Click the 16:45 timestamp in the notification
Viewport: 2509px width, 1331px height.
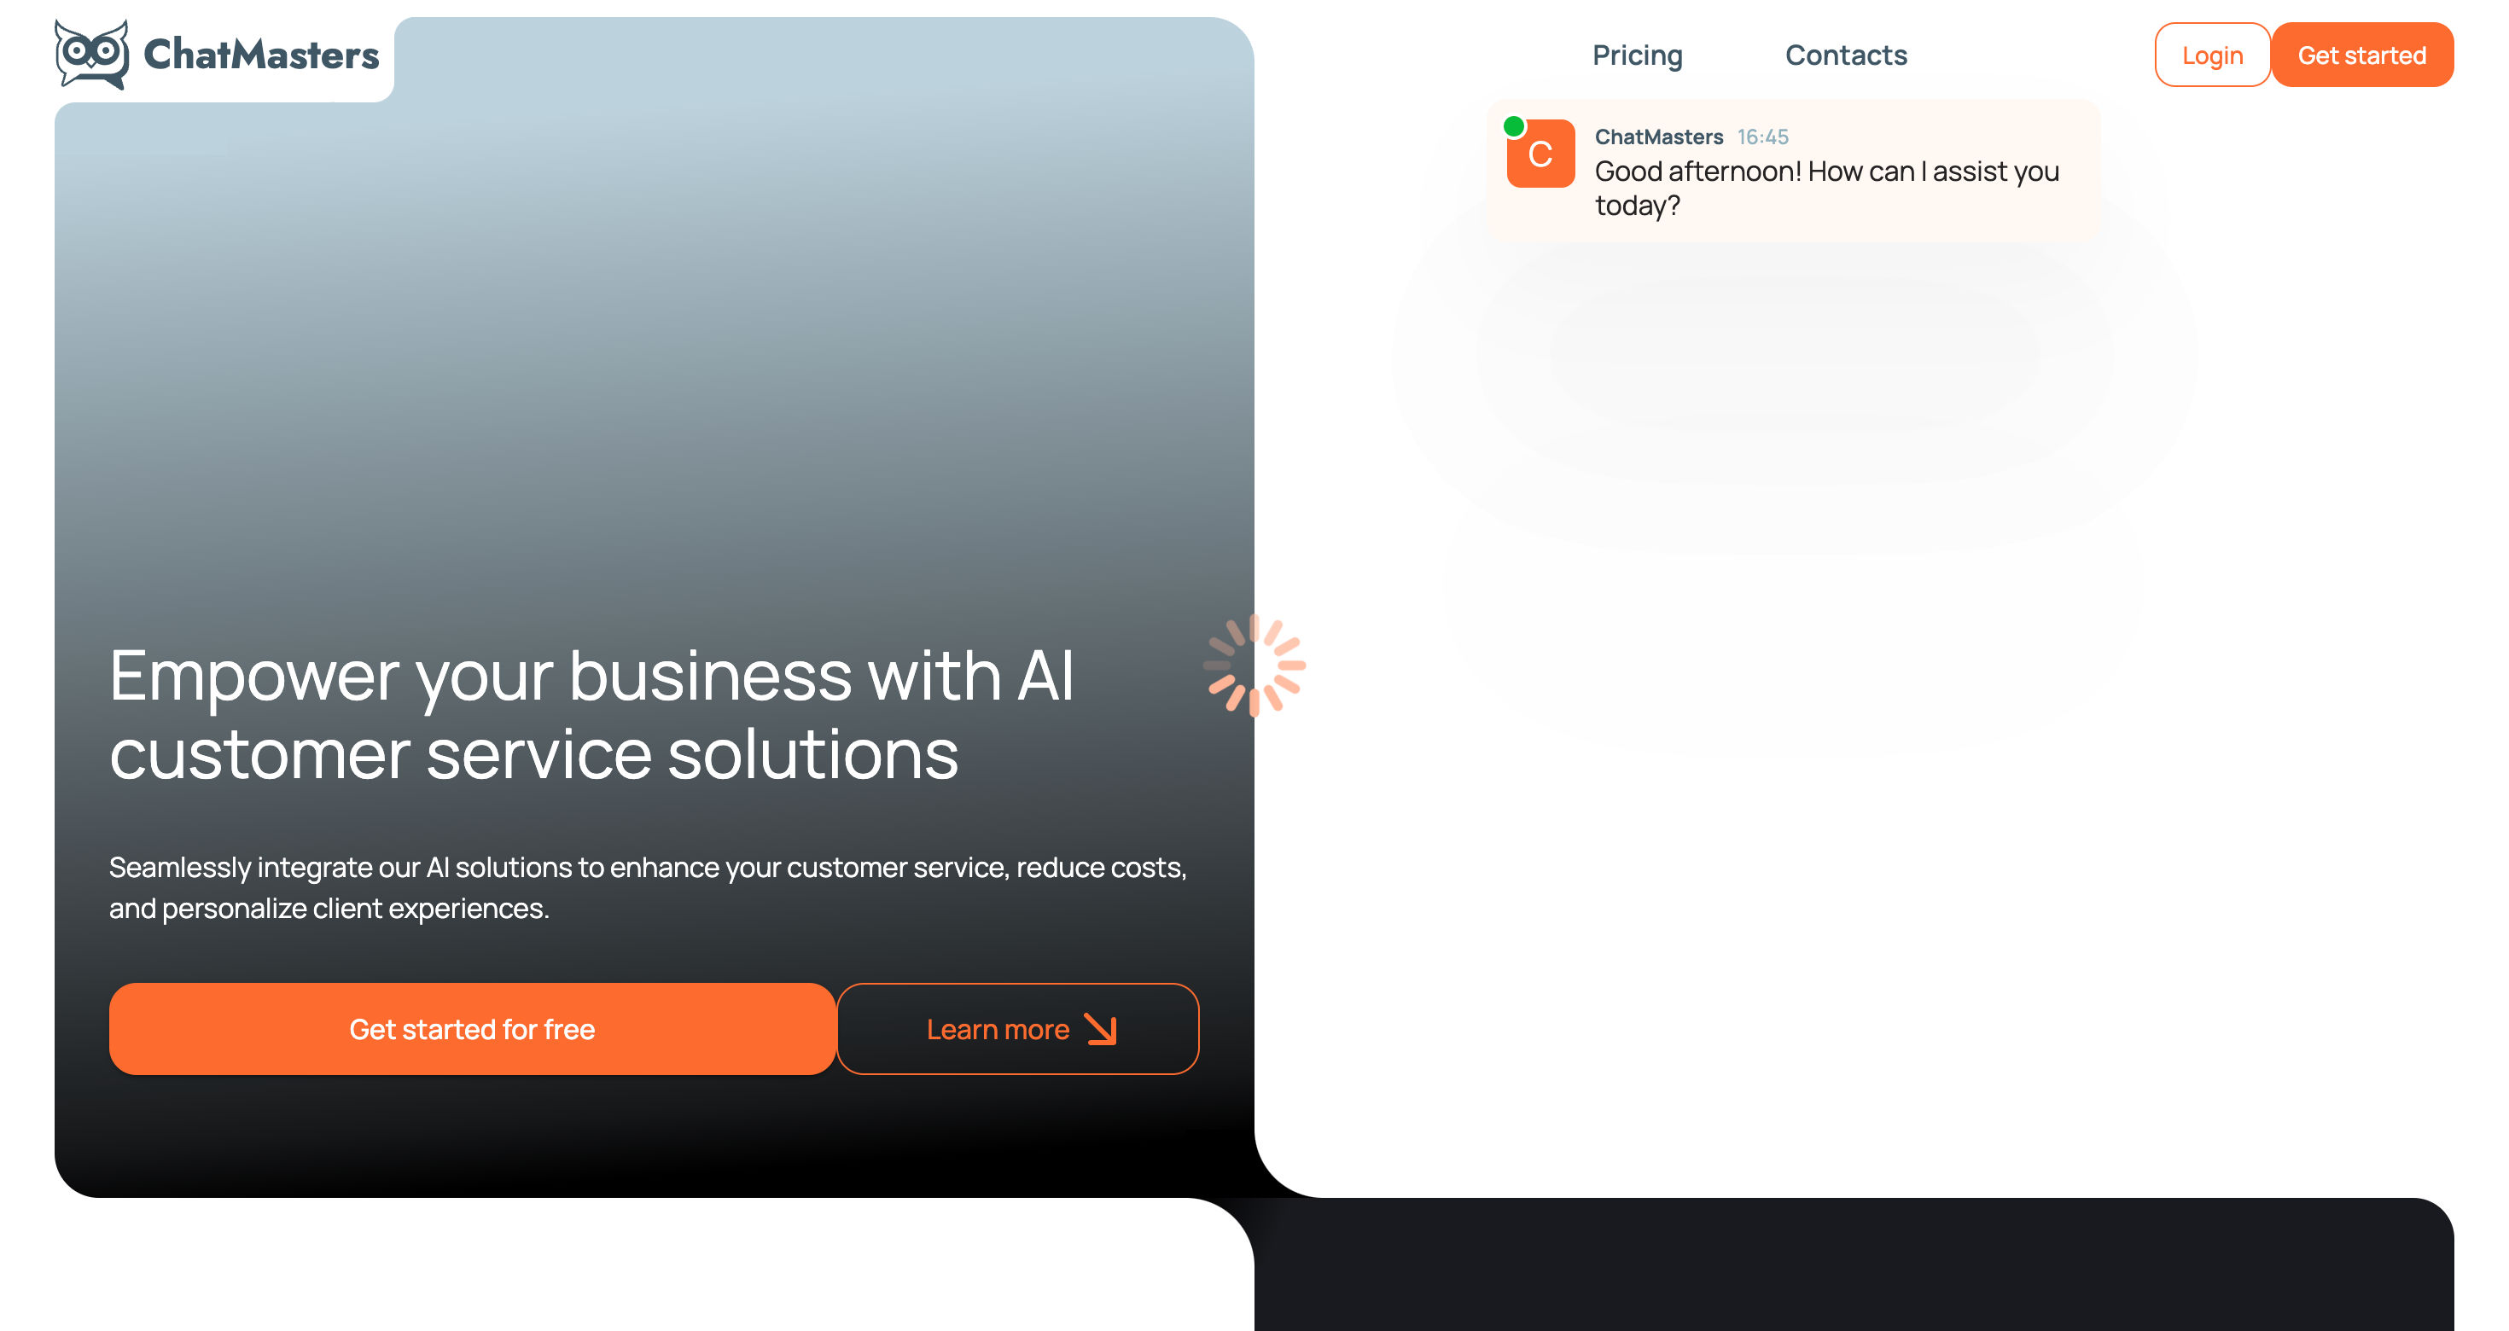coord(1763,137)
